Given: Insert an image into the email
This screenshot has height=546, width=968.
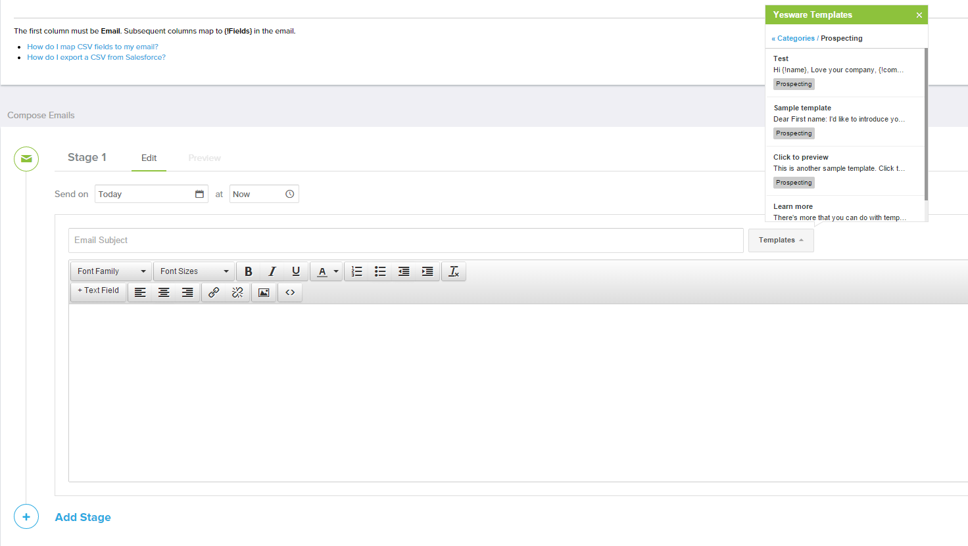Looking at the screenshot, I should tap(264, 292).
